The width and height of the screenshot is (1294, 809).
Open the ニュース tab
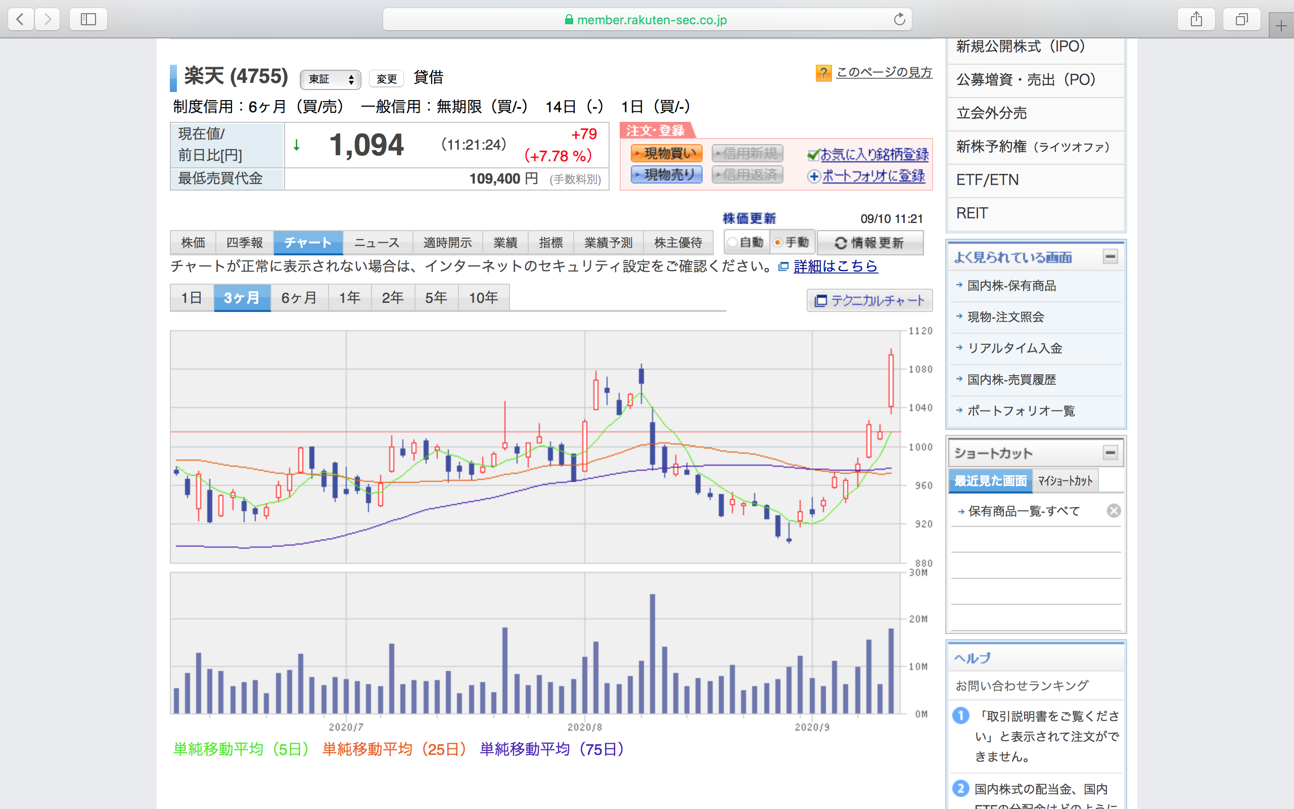(378, 243)
